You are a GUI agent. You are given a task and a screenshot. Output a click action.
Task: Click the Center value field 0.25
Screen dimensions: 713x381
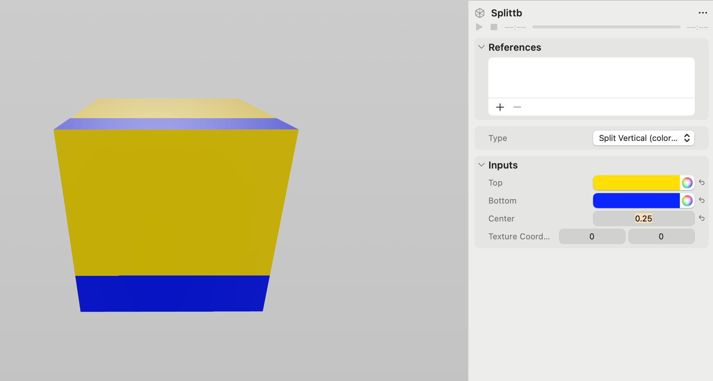pos(643,218)
